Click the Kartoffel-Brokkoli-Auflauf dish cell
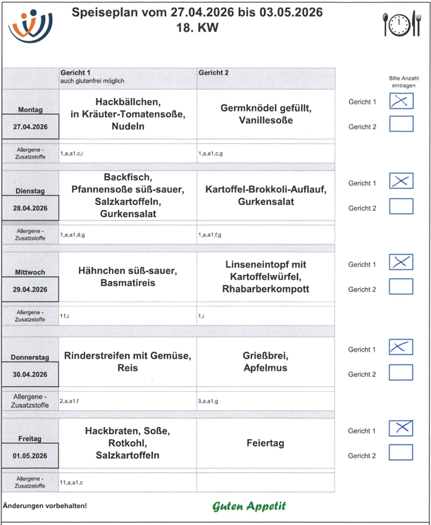Viewport: 431px width, 525px height. coord(266,195)
